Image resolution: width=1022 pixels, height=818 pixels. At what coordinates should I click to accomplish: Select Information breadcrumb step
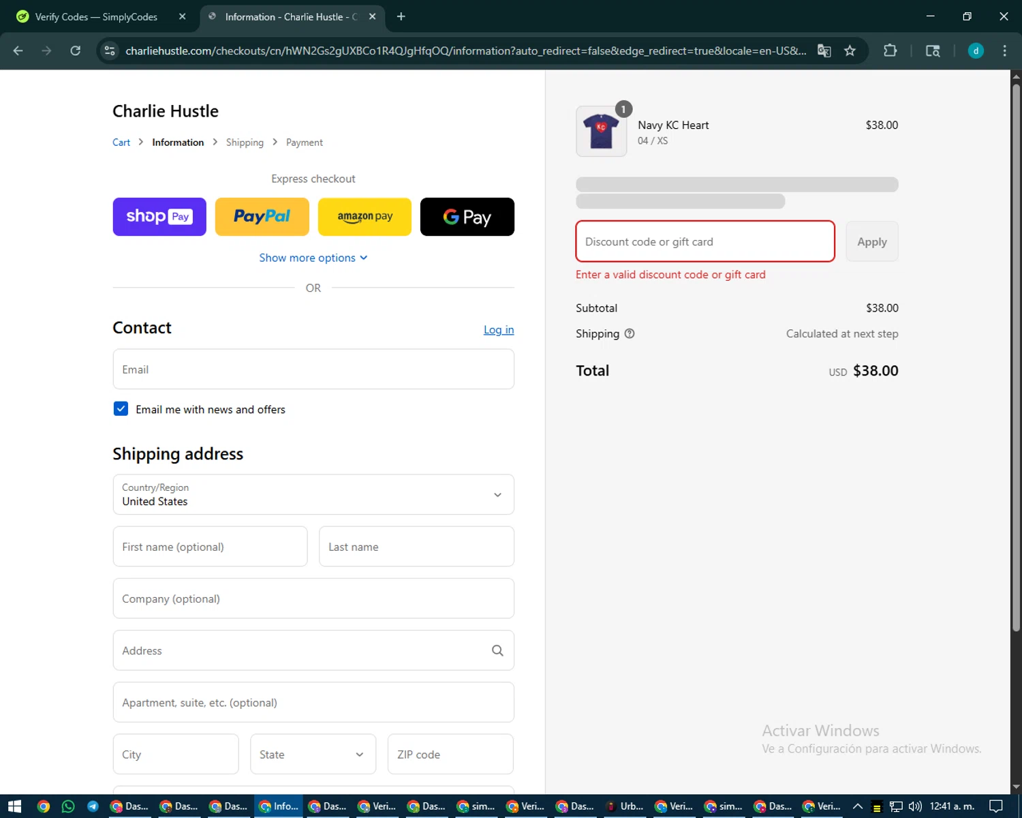tap(178, 142)
